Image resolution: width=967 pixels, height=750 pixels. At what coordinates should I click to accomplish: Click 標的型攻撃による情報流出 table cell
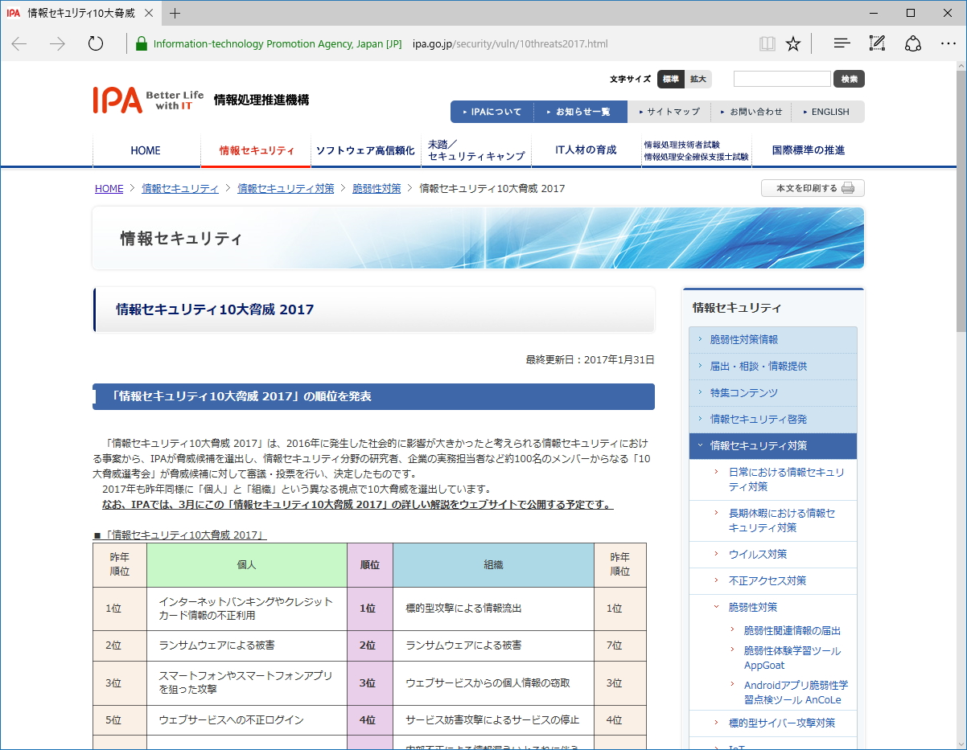493,609
